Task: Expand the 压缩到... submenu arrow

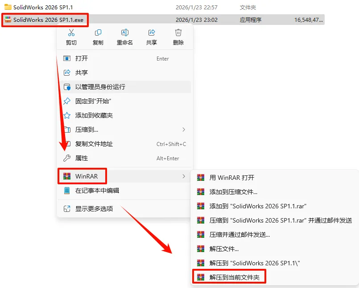Action: click(x=184, y=130)
